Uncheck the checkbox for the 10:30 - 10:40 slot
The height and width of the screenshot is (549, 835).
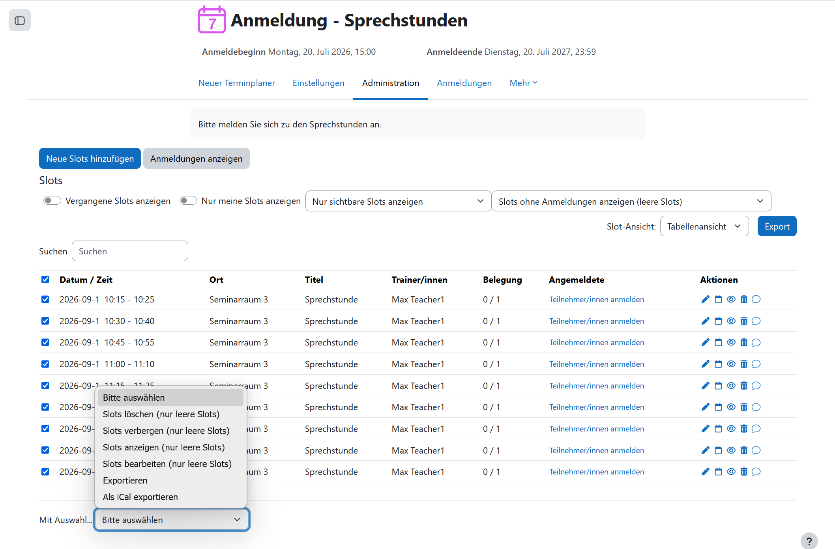tap(45, 321)
